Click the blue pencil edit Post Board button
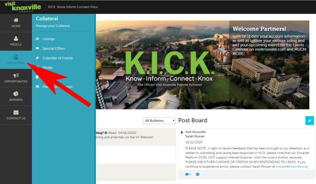316x184 pixels. (x=310, y=121)
